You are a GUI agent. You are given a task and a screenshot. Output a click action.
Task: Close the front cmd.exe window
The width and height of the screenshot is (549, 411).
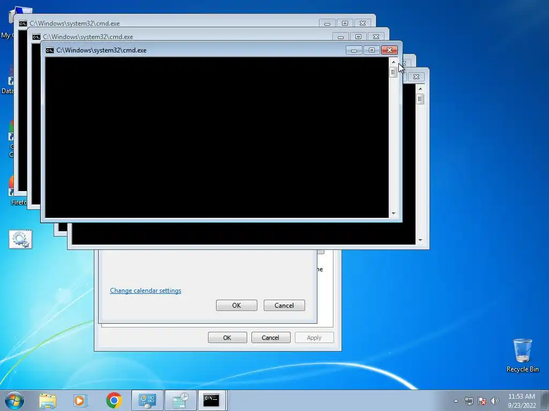(389, 50)
